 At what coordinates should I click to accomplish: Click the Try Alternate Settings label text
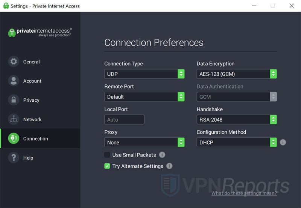click(138, 166)
